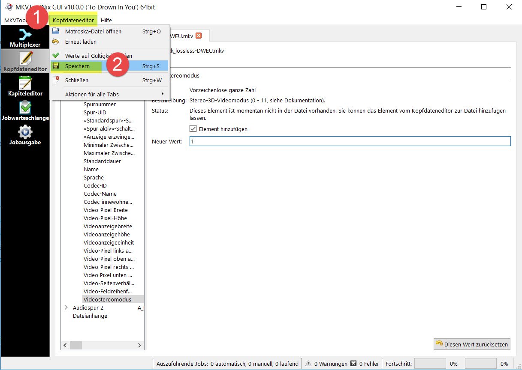Select the Kopfdateneditor sidebar icon
The image size is (522, 370).
pyautogui.click(x=25, y=61)
